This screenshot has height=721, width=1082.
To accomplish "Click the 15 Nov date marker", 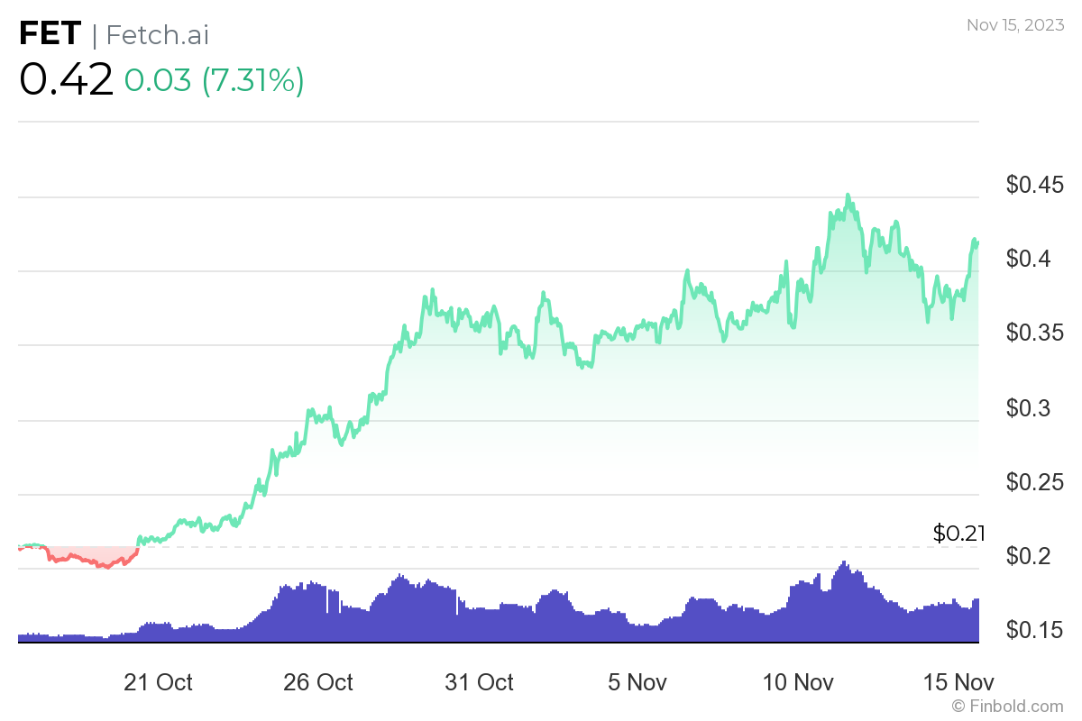I will coord(958,682).
